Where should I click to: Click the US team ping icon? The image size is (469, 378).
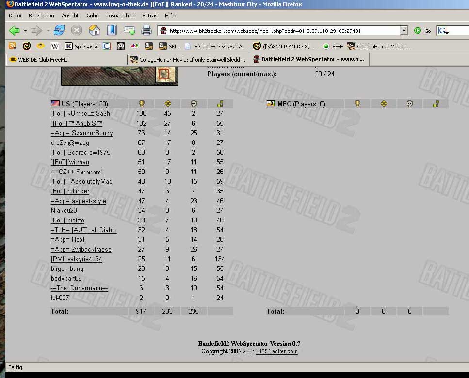point(220,104)
